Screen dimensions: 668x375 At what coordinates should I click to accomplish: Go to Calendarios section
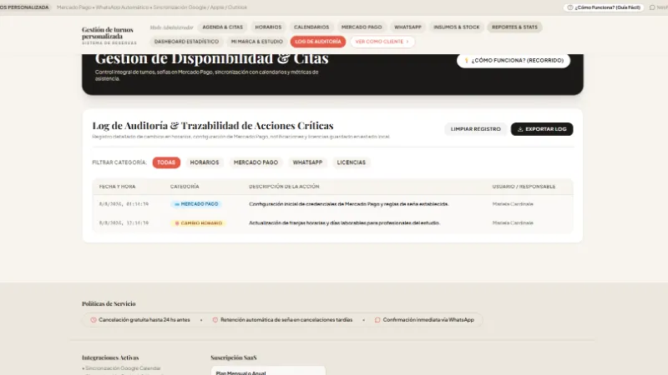(x=311, y=27)
